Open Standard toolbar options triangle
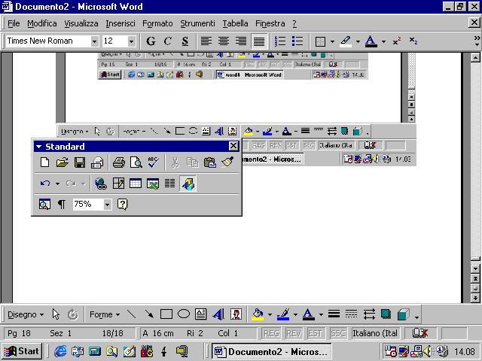The width and height of the screenshot is (482, 361). 38,147
